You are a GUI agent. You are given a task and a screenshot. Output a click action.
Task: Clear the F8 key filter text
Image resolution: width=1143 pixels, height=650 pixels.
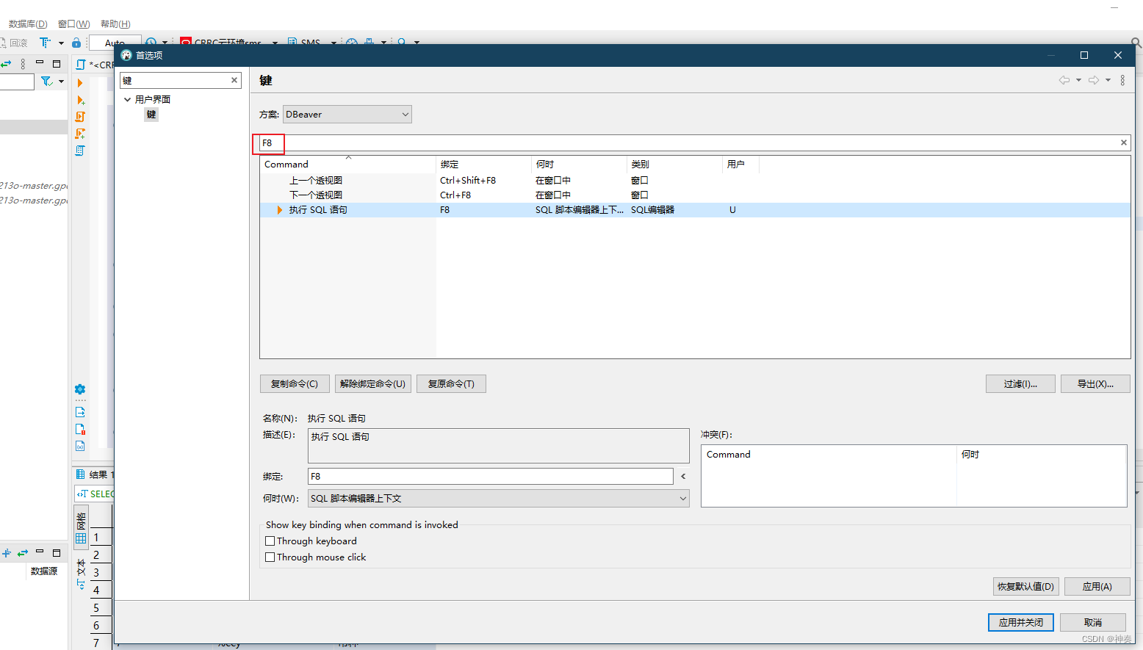coord(1123,142)
